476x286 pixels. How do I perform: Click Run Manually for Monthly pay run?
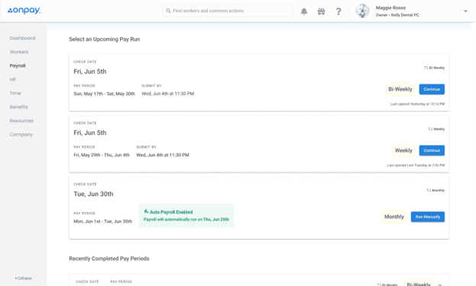click(x=428, y=217)
